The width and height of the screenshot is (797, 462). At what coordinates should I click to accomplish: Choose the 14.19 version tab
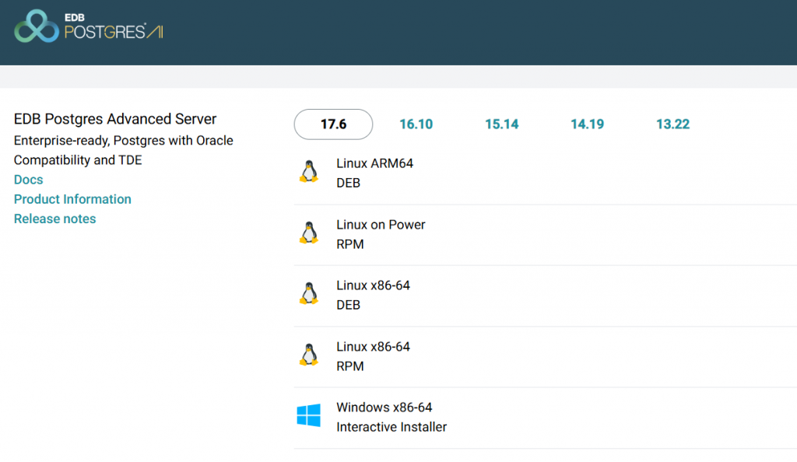pyautogui.click(x=587, y=124)
